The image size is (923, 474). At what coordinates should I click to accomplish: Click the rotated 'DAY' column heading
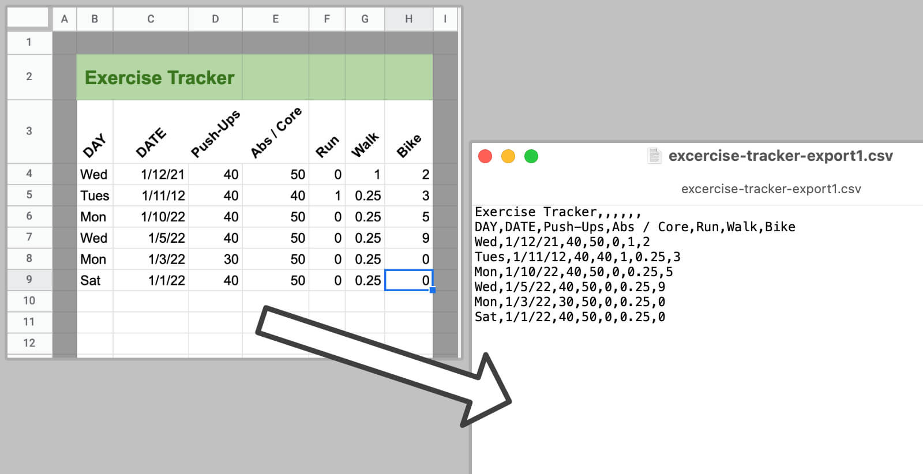(95, 145)
